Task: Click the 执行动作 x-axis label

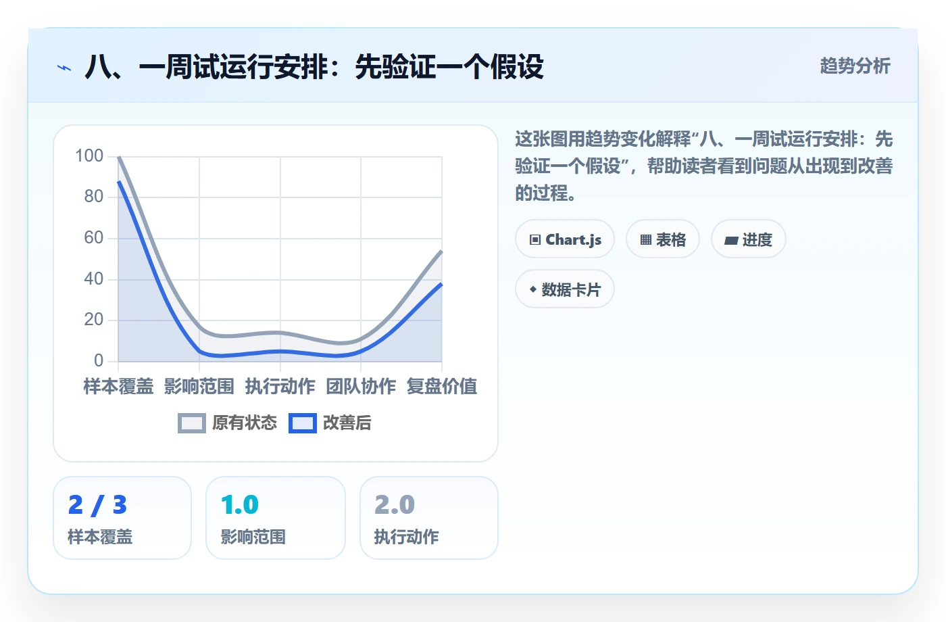Action: click(280, 386)
